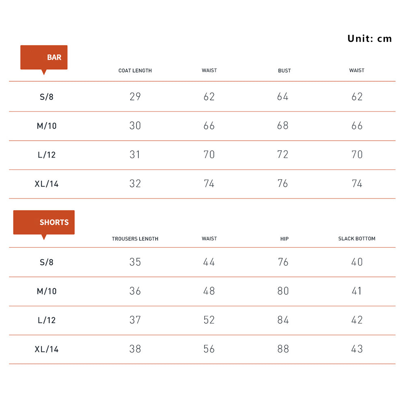Select the M/10 row label in SHORTS table

47,292
